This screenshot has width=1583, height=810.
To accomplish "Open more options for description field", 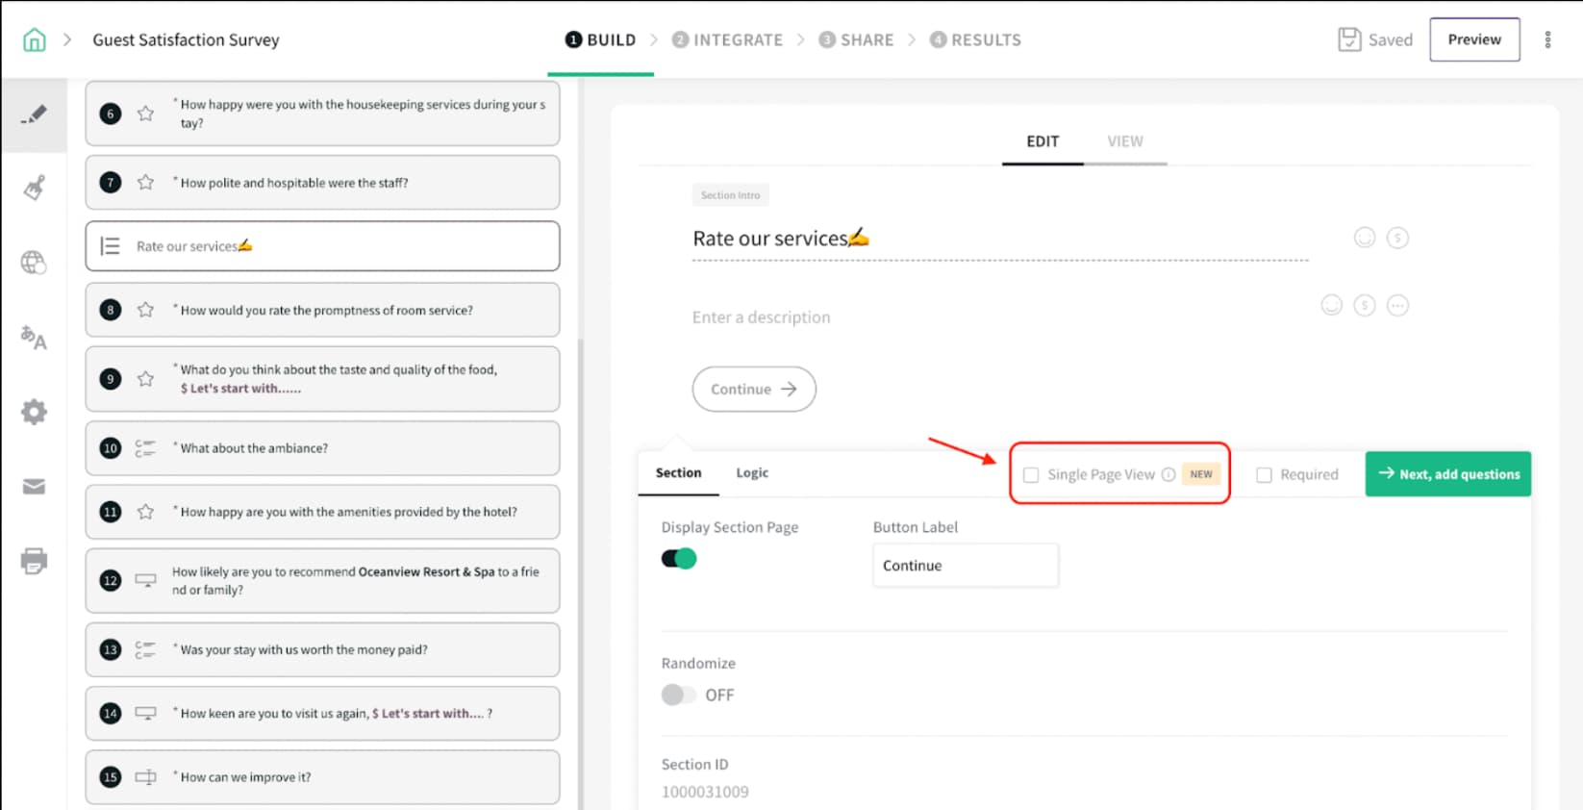I will [1397, 305].
